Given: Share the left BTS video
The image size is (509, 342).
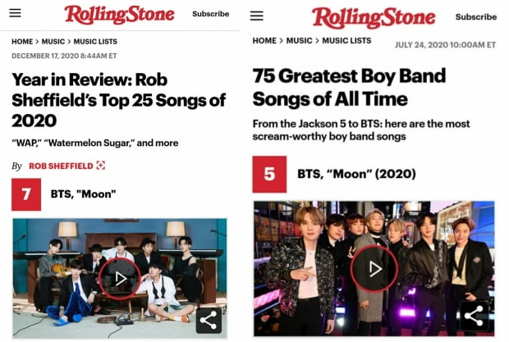Looking at the screenshot, I should (209, 320).
